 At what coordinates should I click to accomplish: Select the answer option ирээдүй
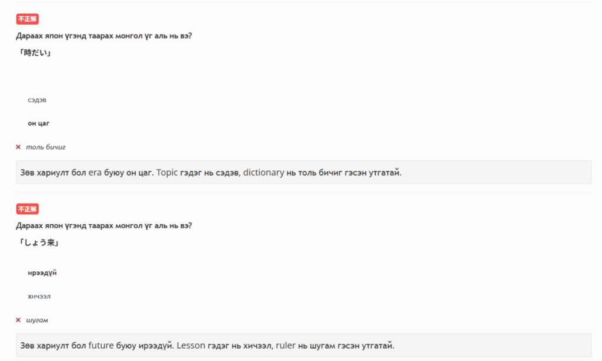(42, 272)
